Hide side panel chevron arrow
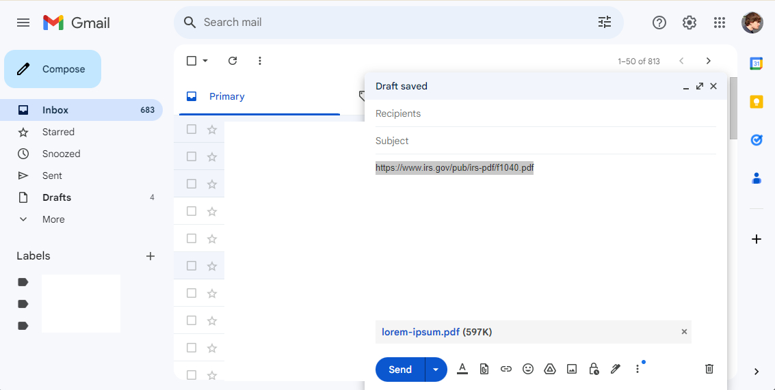 pos(757,372)
